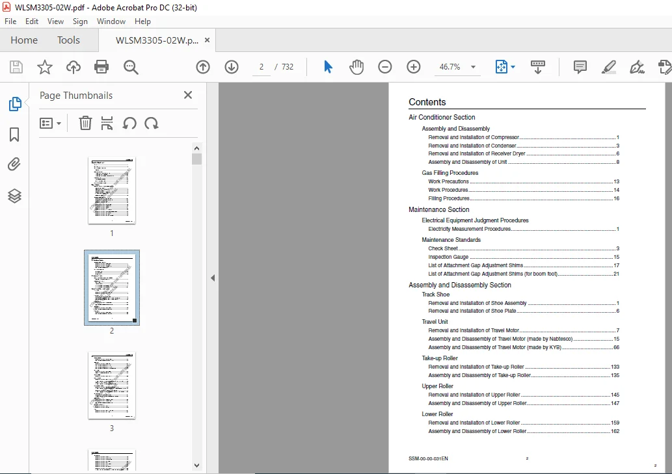Screen dimensions: 672x474
Task: Select page 1 thumbnail
Action: (112, 191)
